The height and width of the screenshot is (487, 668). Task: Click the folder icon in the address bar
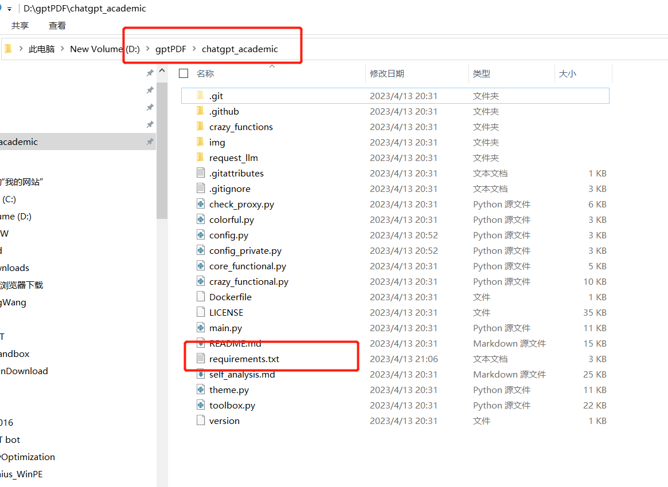click(x=8, y=49)
